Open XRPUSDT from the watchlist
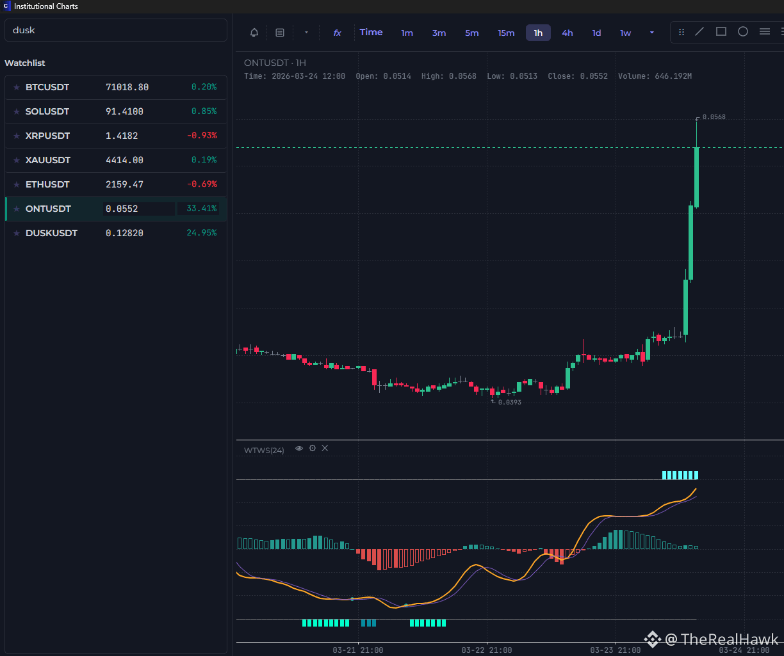784x656 pixels. [116, 136]
